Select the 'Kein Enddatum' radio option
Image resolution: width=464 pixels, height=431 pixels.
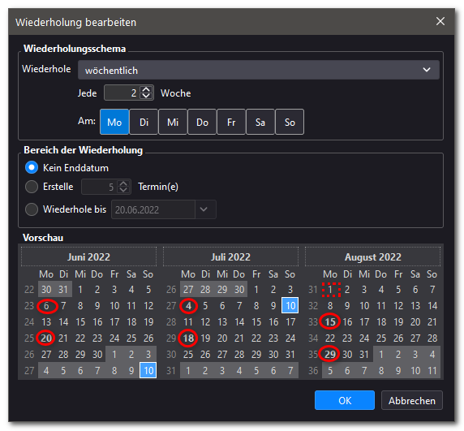click(32, 167)
